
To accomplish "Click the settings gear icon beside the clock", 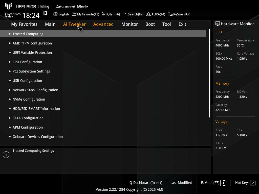I will [x=45, y=13].
